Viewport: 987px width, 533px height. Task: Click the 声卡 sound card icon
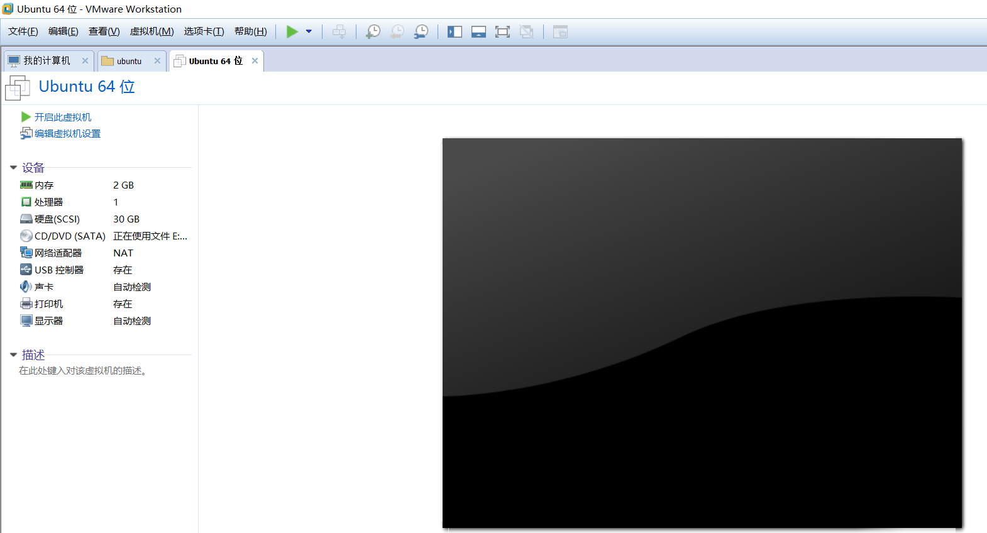coord(26,287)
